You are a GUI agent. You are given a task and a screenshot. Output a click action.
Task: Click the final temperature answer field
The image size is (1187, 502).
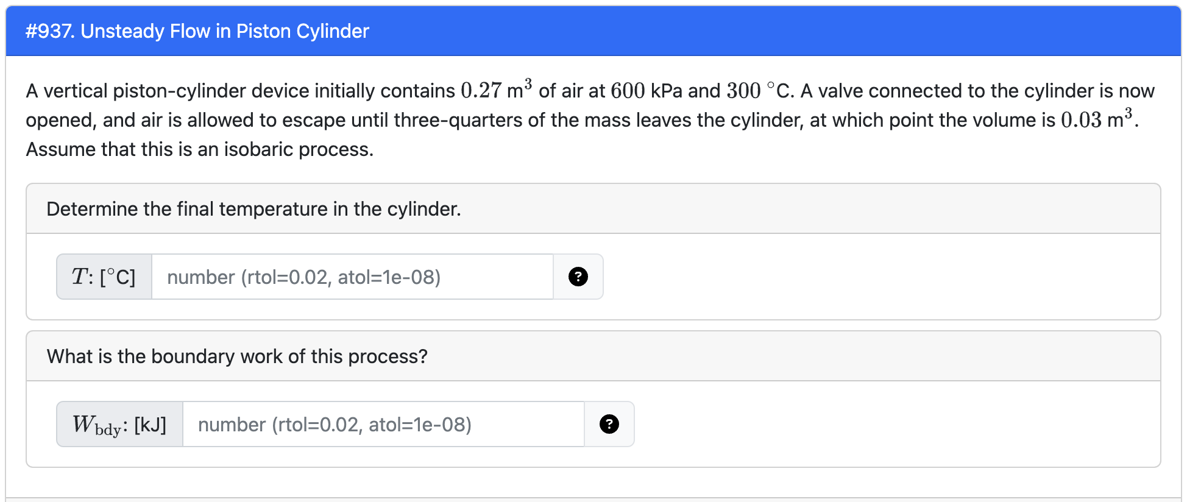[x=353, y=277]
